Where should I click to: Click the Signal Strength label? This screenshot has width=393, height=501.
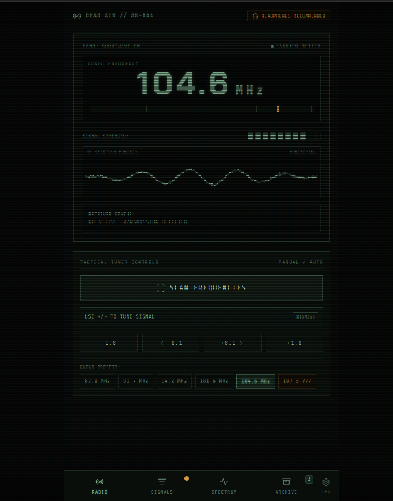click(106, 136)
